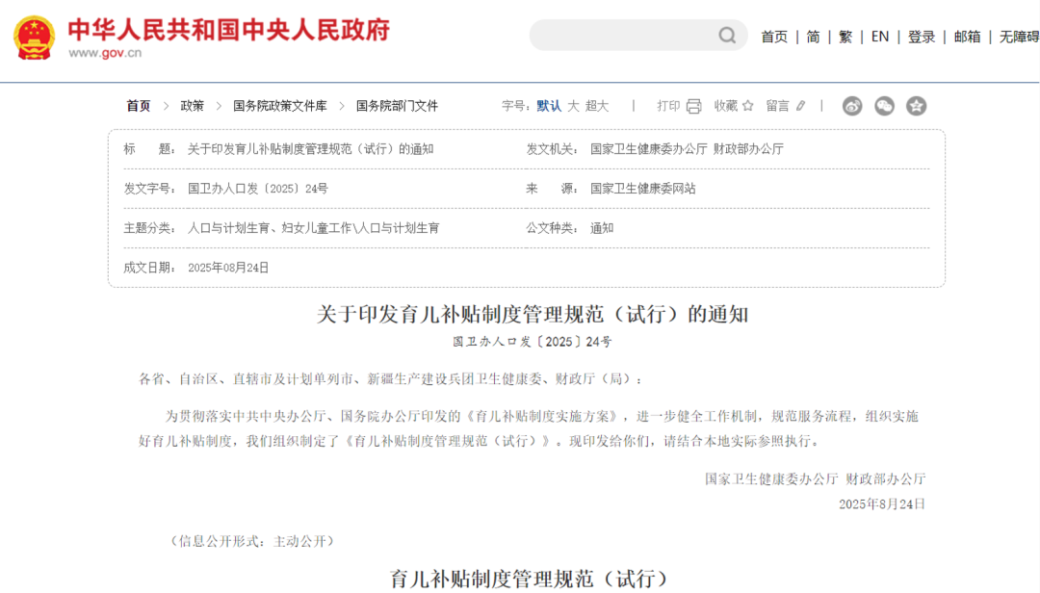Share the page via WeChat icon
This screenshot has height=593, width=1040.
[x=884, y=106]
